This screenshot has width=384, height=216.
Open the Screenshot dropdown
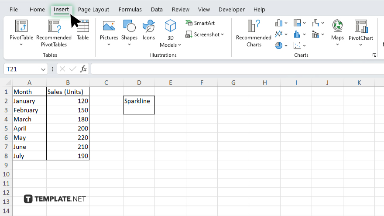point(205,34)
